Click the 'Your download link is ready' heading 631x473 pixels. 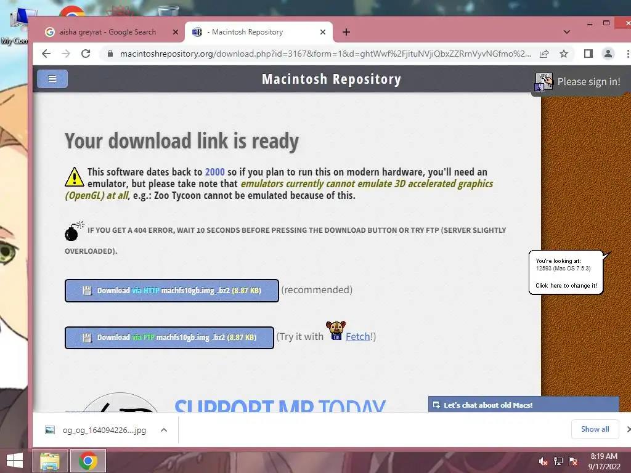click(182, 141)
